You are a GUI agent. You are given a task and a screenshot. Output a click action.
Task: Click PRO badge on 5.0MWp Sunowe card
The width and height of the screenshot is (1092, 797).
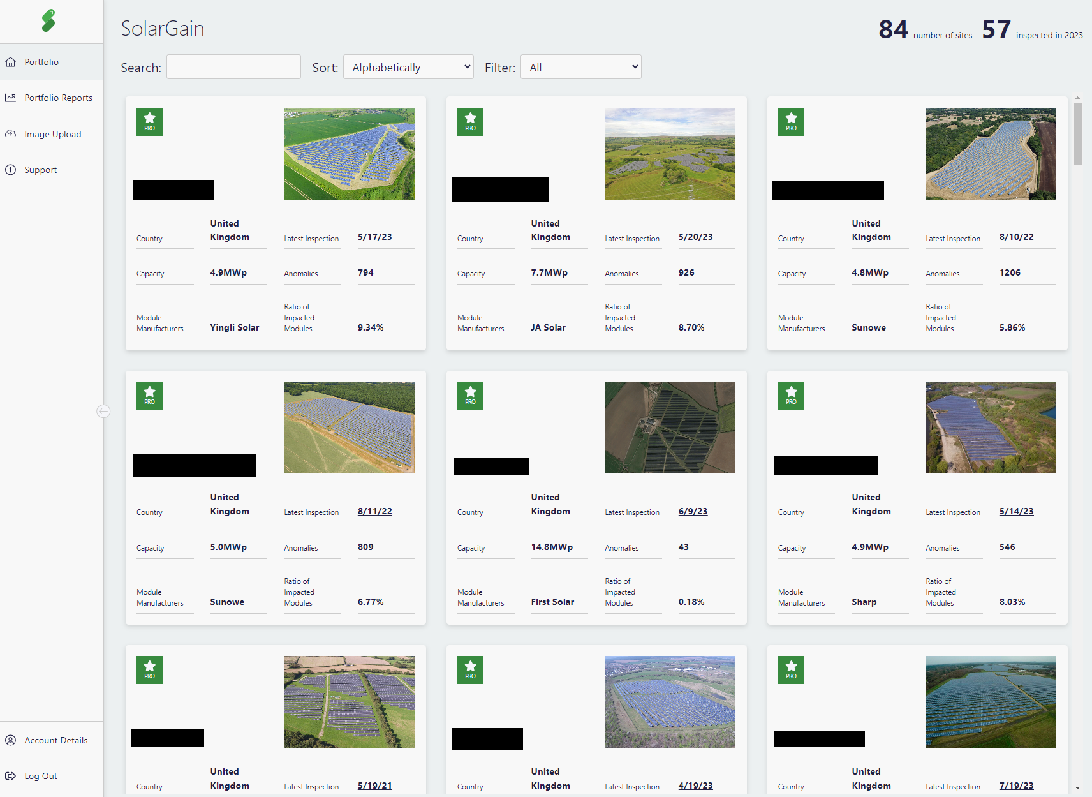click(x=149, y=396)
